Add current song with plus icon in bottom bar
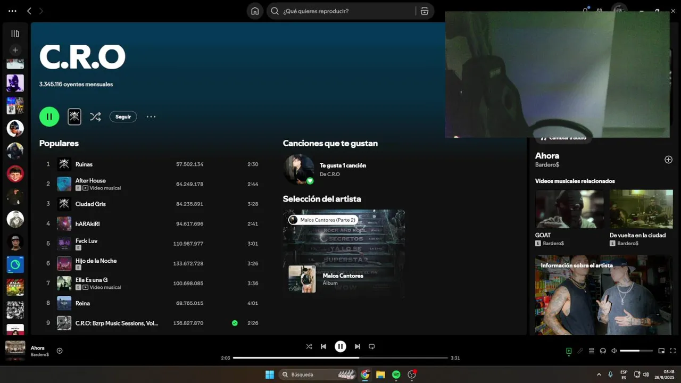Viewport: 681px width, 383px height. point(60,351)
